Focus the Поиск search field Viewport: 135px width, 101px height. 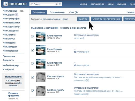46,4
